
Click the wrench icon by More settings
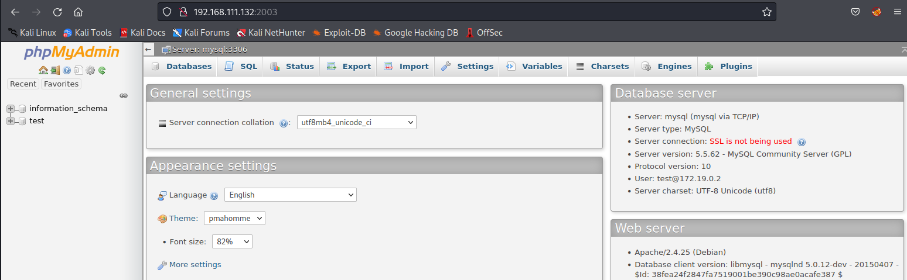click(x=162, y=265)
